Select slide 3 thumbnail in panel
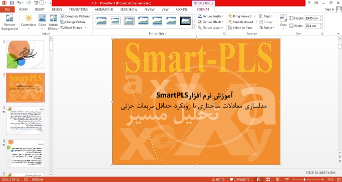 (26, 120)
